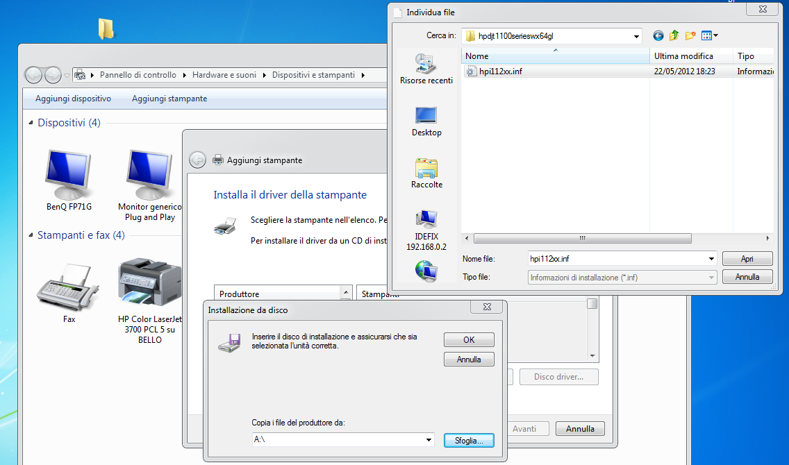The width and height of the screenshot is (789, 465).
Task: Select the hpi112xx.inf file in the list
Action: point(500,71)
